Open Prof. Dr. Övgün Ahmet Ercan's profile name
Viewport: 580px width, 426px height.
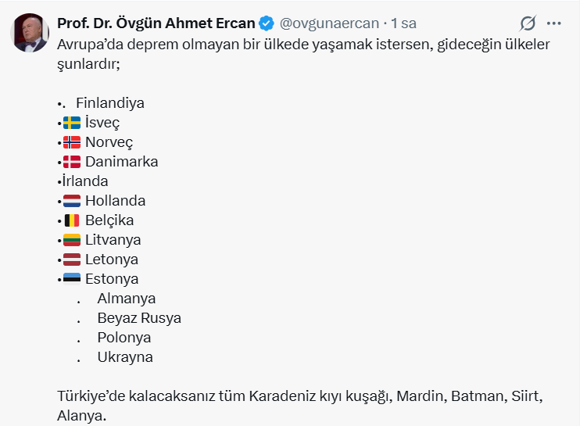coord(156,23)
